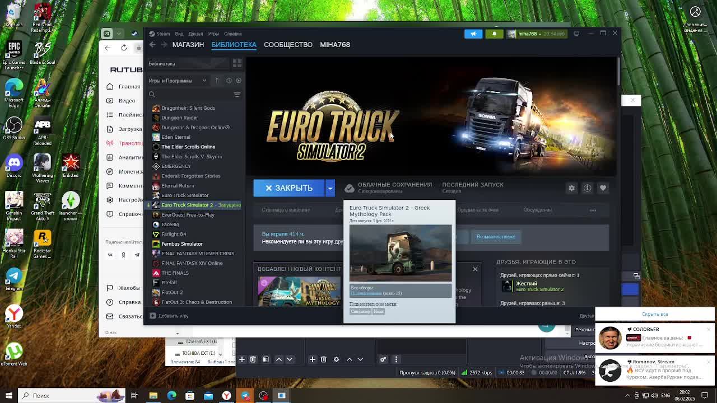Click the library search magnifier icon
The width and height of the screenshot is (717, 403).
point(152,95)
